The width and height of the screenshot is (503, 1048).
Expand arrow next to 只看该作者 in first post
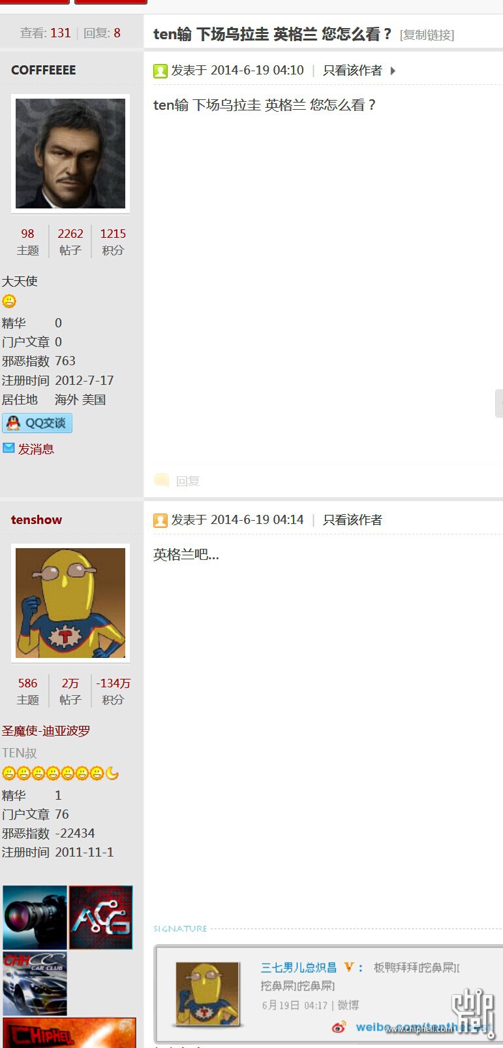coord(393,71)
